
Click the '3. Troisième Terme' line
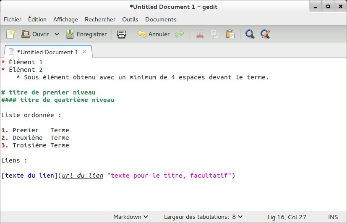point(35,145)
